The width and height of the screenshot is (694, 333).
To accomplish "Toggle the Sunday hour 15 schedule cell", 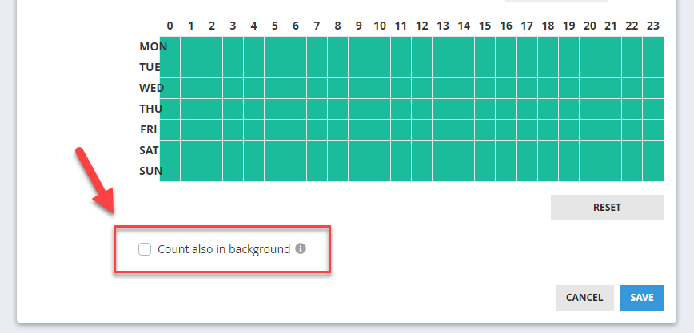I will [485, 171].
